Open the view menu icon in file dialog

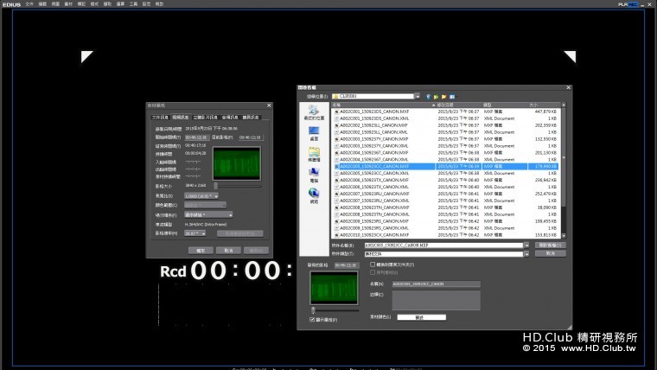point(451,96)
